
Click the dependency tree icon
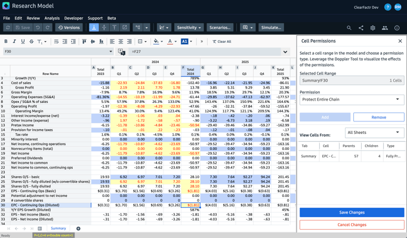coord(138,27)
